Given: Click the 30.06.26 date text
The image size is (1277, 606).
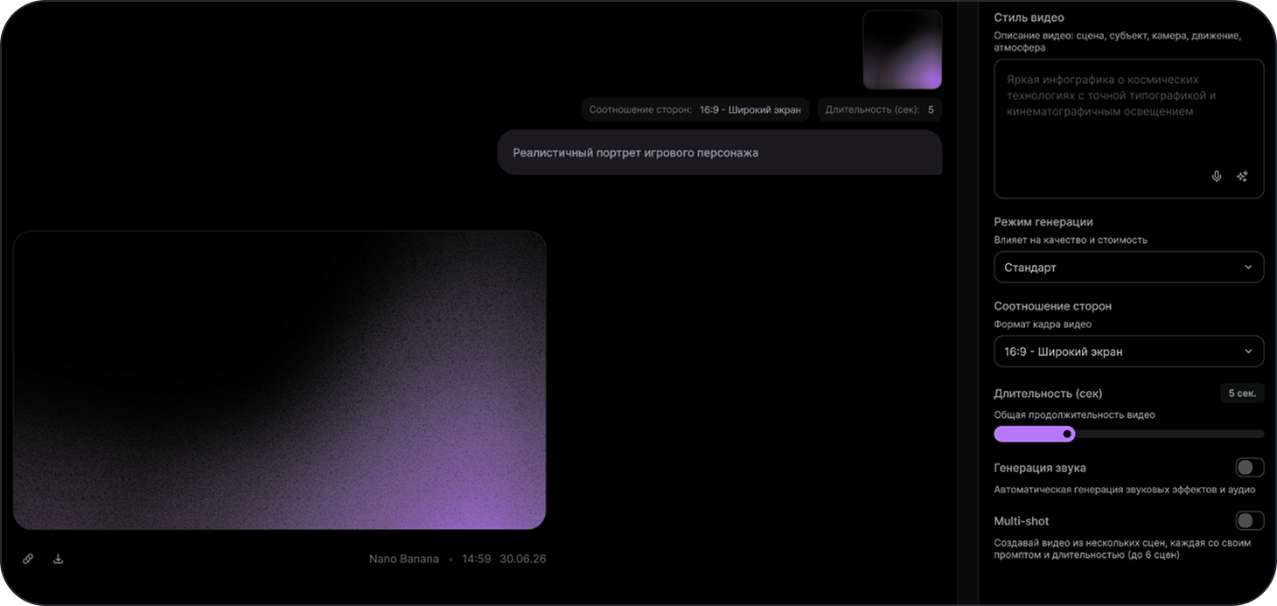Looking at the screenshot, I should (x=523, y=559).
